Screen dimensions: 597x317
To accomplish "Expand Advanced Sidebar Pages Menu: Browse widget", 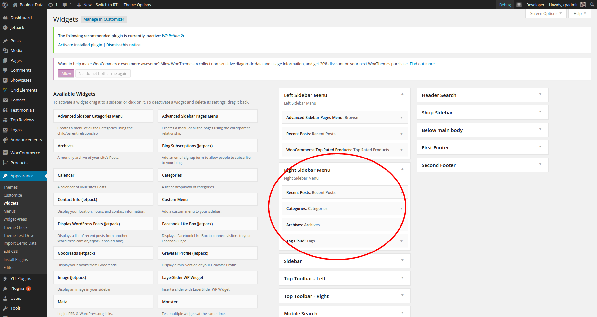I will tap(401, 118).
